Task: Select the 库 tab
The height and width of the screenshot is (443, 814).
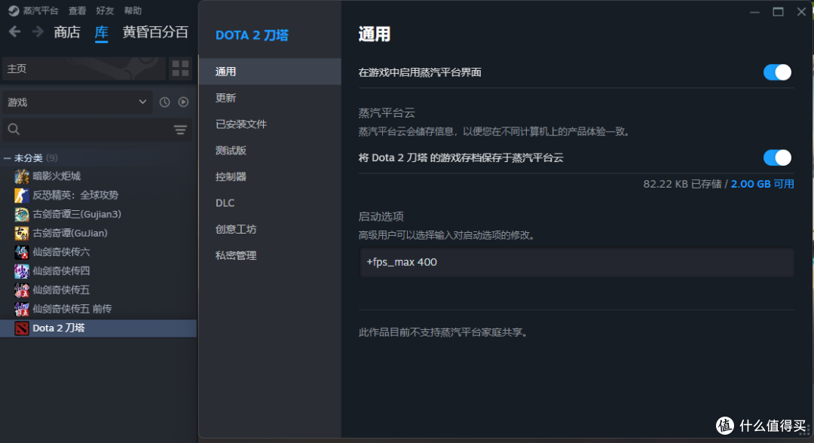Action: point(101,32)
